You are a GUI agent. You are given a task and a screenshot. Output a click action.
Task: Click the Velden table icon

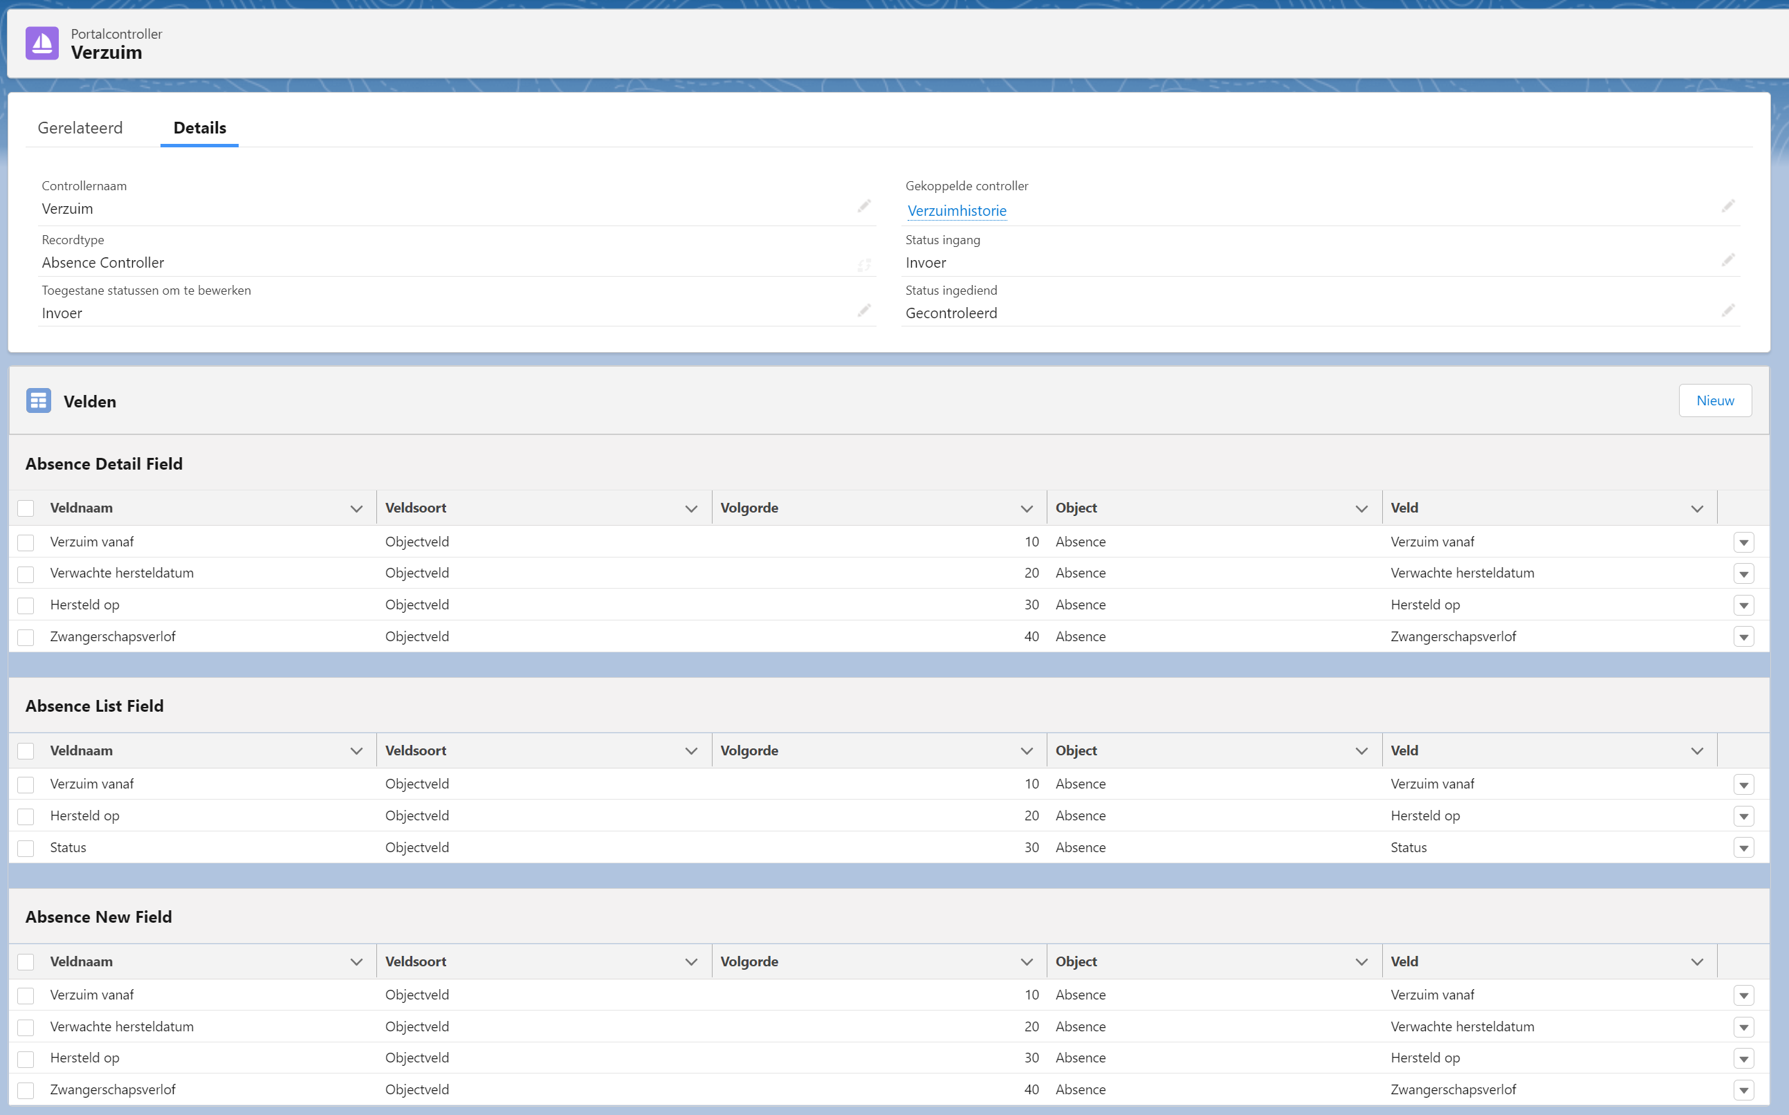[38, 400]
